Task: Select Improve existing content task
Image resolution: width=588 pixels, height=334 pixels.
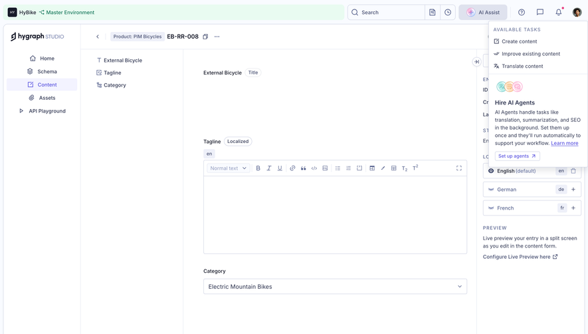Action: pos(527,54)
